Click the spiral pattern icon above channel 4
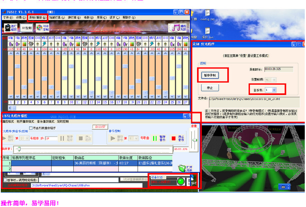 pyautogui.click(x=31, y=44)
